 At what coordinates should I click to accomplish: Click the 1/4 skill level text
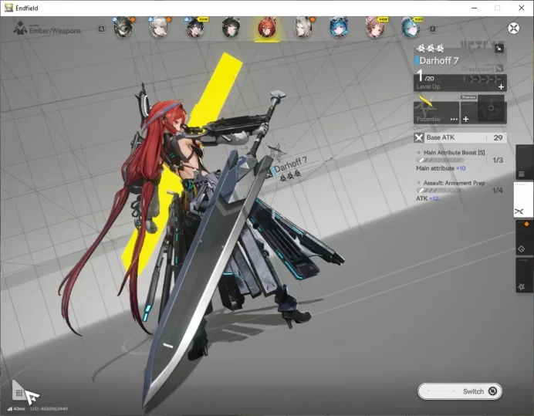498,191
